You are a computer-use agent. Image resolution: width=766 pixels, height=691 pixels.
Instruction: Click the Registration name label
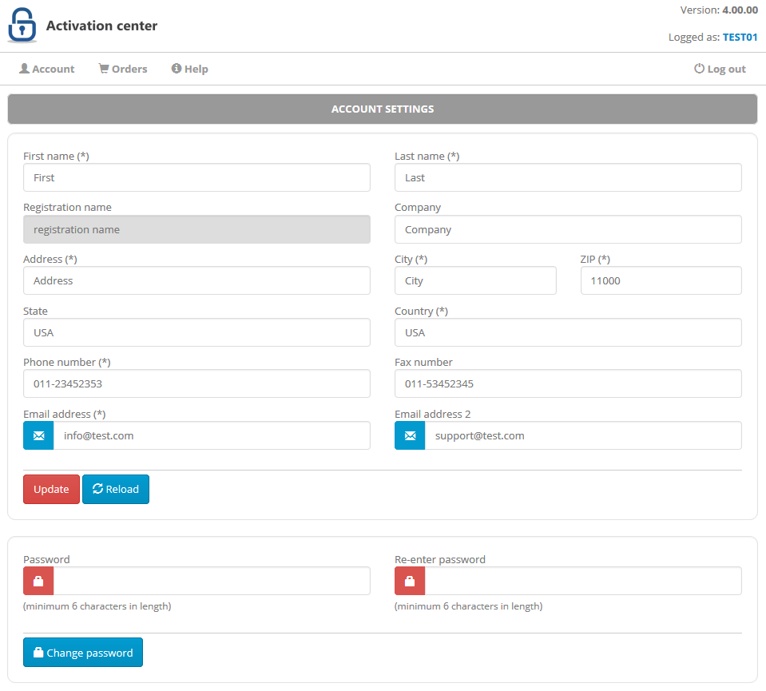67,207
